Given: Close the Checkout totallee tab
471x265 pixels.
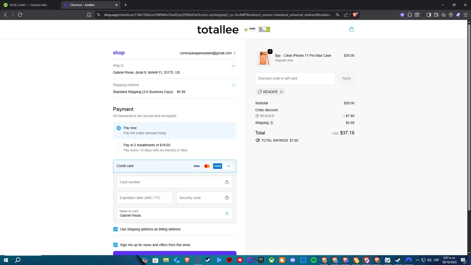Looking at the screenshot, I should point(116,5).
